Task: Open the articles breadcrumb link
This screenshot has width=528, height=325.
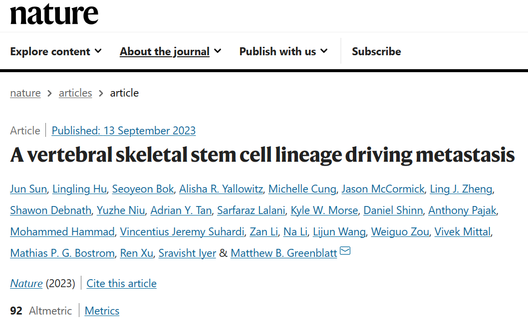Action: (x=75, y=93)
